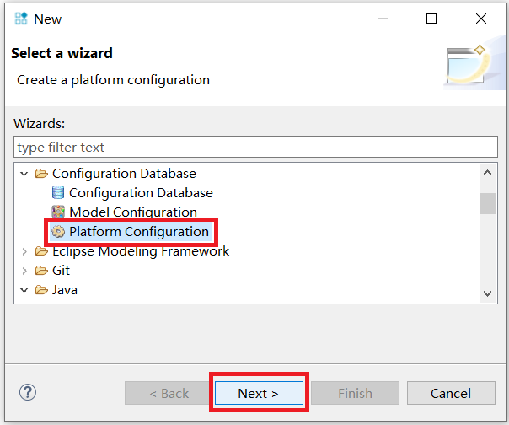Click the Java folder icon
The image size is (509, 425).
tap(41, 290)
